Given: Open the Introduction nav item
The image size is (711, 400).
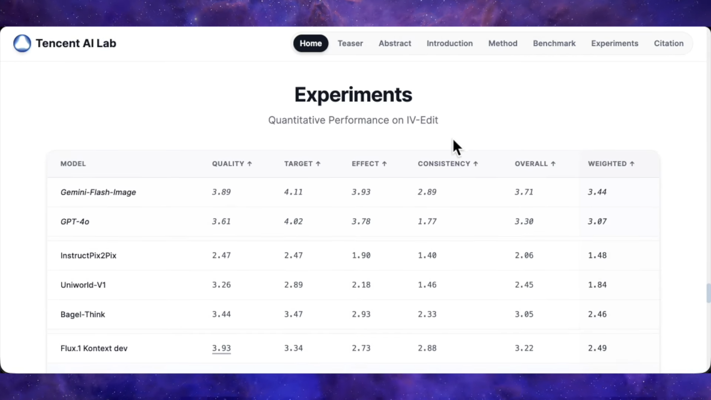Looking at the screenshot, I should tap(450, 43).
